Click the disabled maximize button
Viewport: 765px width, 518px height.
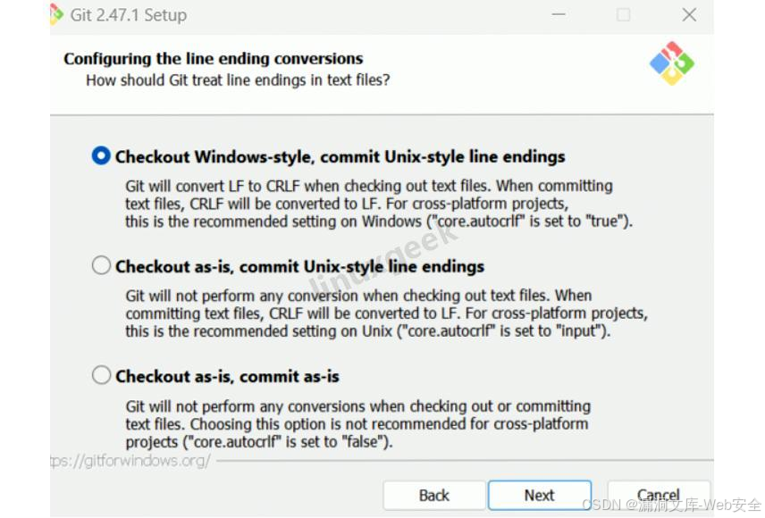[623, 14]
